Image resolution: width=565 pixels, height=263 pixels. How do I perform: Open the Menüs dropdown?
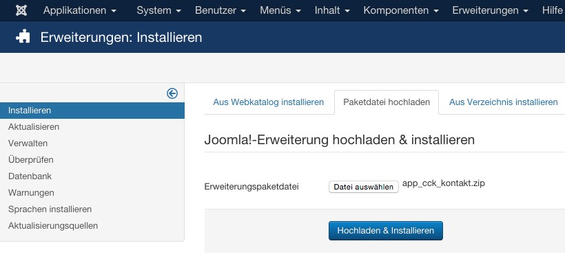(x=280, y=10)
